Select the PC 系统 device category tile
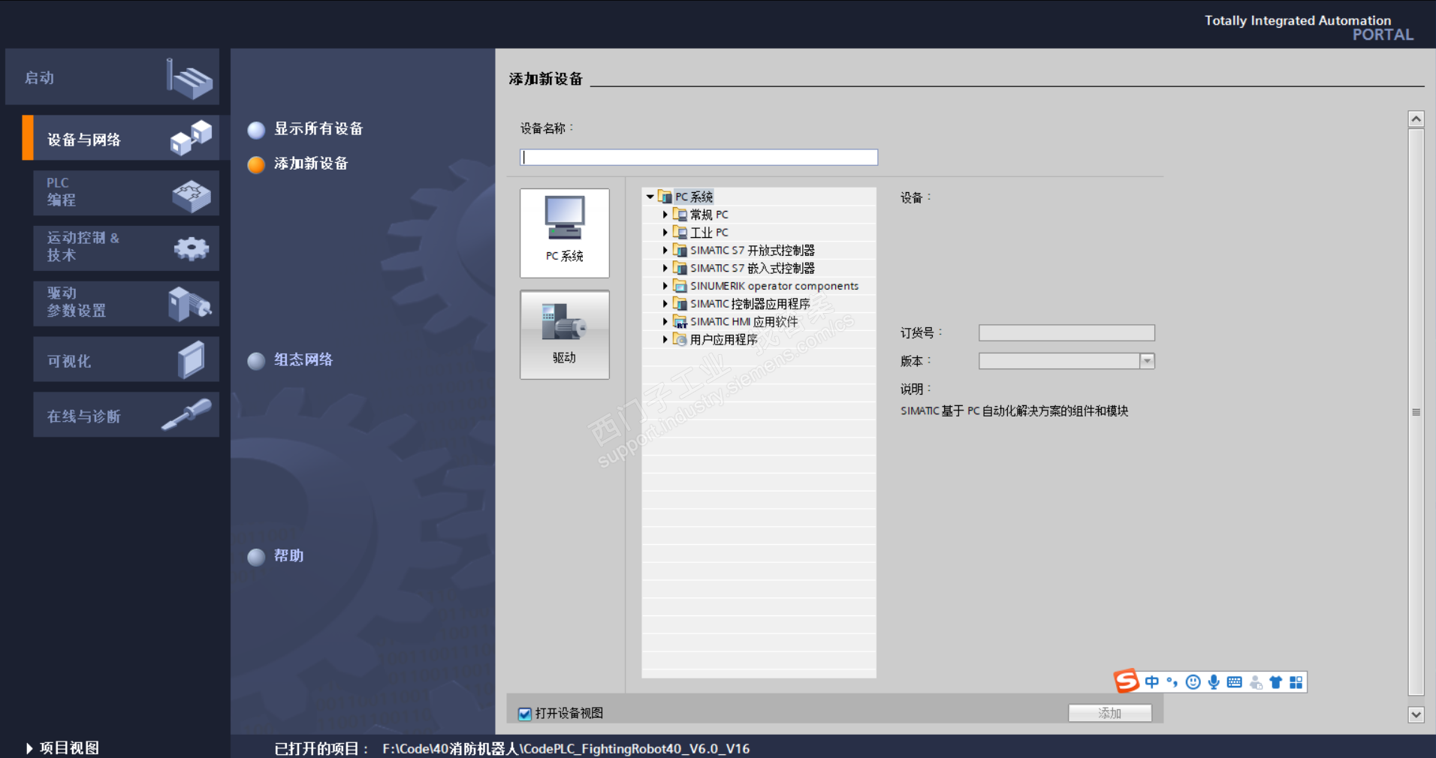The width and height of the screenshot is (1436, 758). tap(565, 233)
